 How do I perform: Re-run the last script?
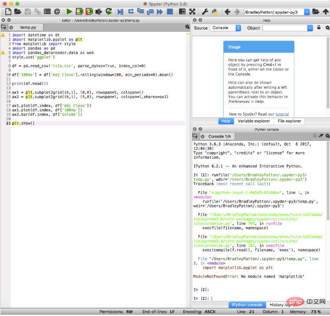[108, 11]
